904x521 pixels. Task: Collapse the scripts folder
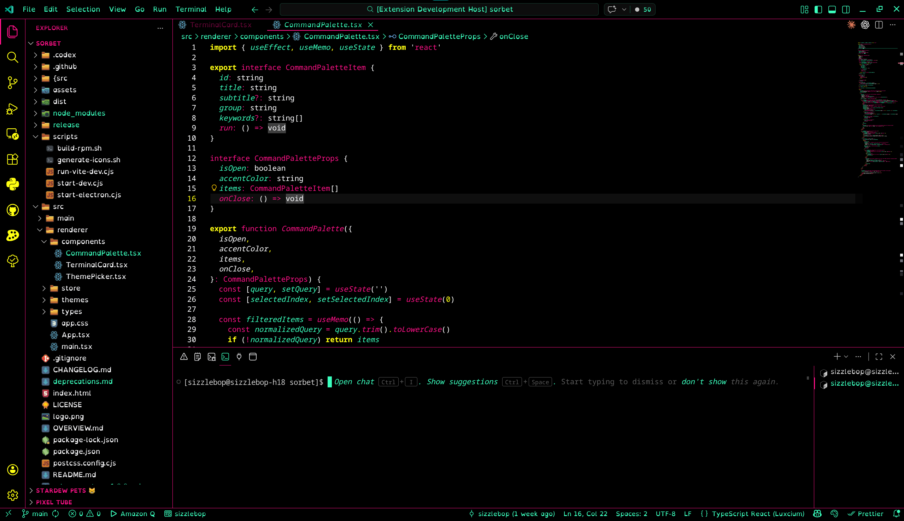pyautogui.click(x=65, y=136)
